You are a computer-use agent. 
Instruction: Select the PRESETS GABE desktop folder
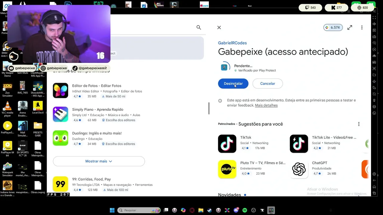click(x=38, y=129)
